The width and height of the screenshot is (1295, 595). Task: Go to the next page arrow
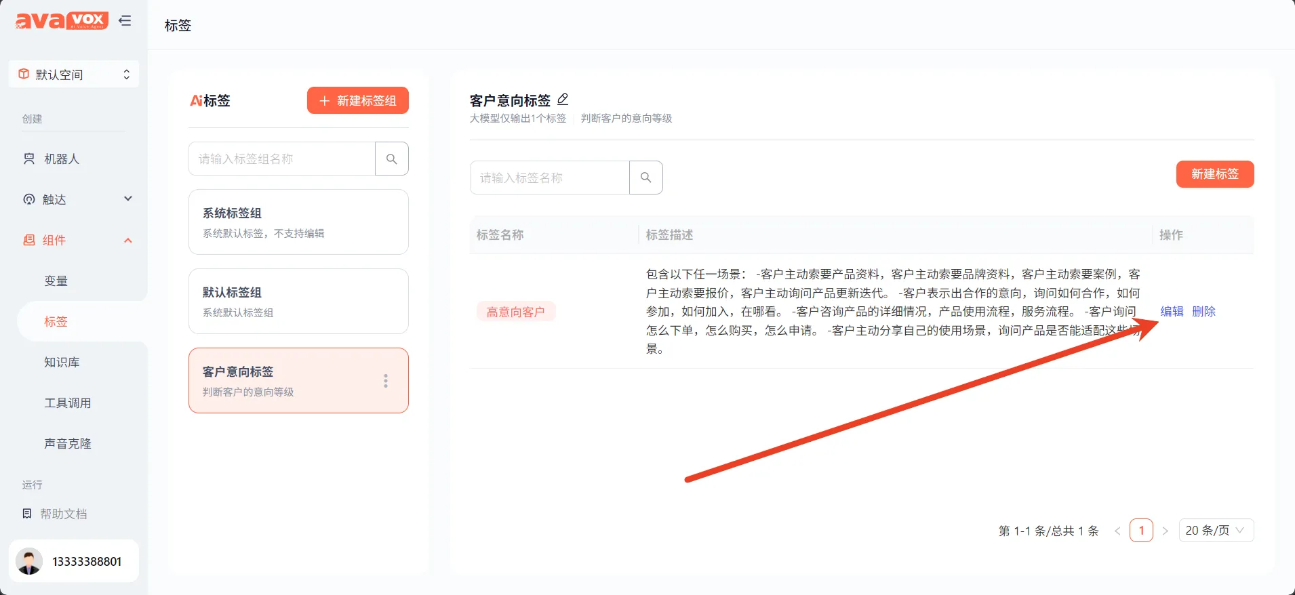point(1165,531)
